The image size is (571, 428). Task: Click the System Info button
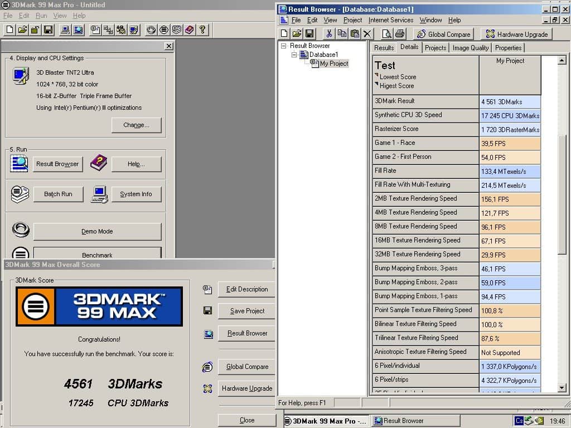click(136, 194)
